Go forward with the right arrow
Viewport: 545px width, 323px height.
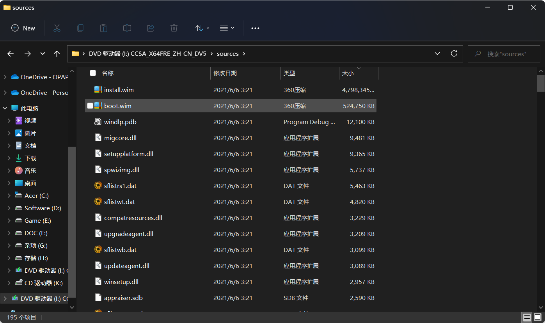coord(27,54)
